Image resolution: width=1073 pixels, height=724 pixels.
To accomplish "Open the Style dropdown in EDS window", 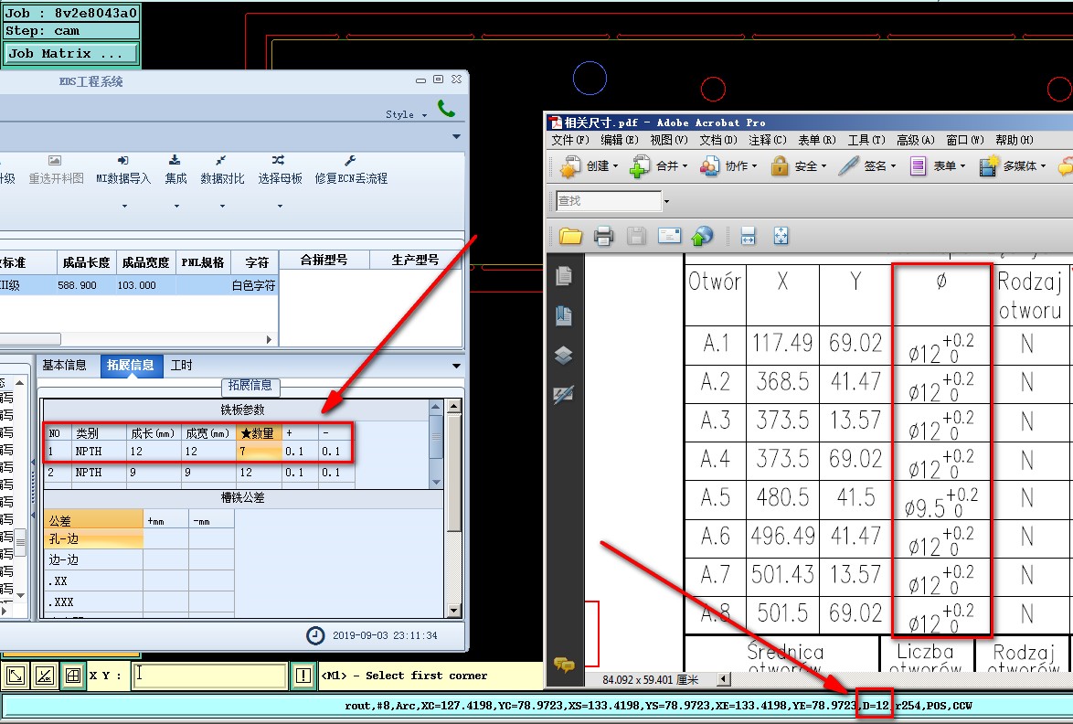I will click(407, 115).
